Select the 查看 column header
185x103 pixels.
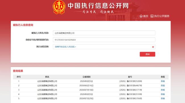[163, 77]
